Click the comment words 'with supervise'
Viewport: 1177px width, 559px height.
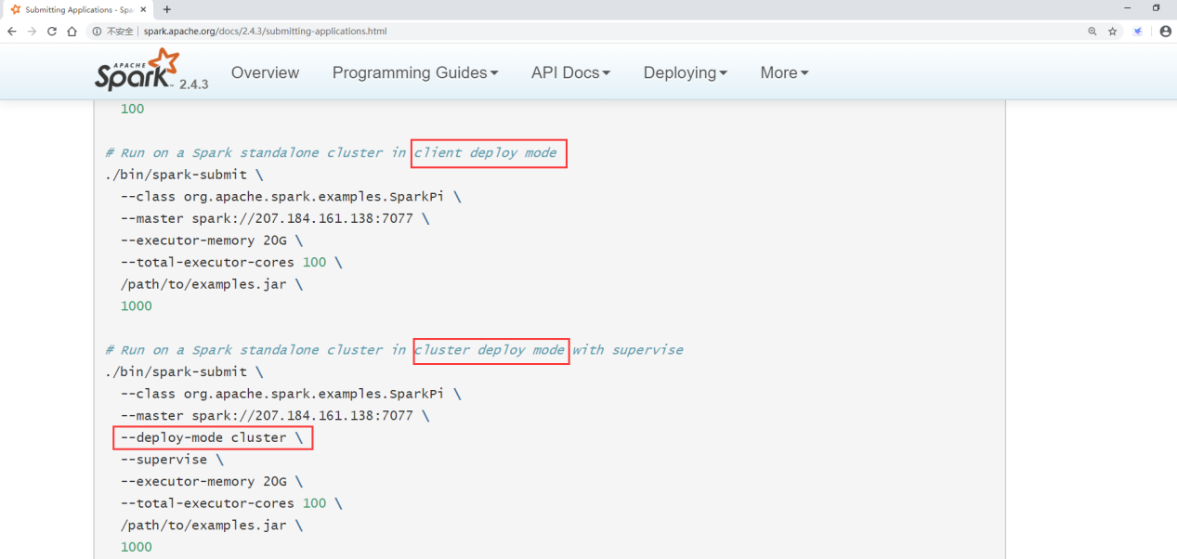[627, 350]
